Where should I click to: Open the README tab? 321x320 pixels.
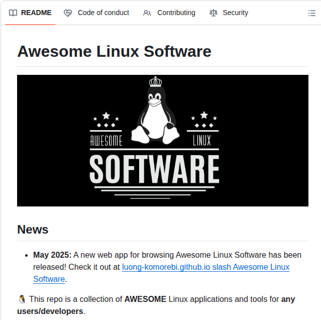pyautogui.click(x=30, y=13)
